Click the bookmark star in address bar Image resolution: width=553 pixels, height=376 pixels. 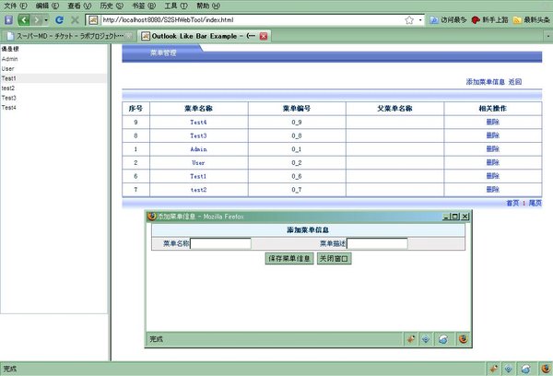pos(408,19)
